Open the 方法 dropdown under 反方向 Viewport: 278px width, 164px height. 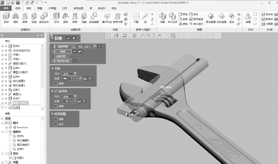75,96
